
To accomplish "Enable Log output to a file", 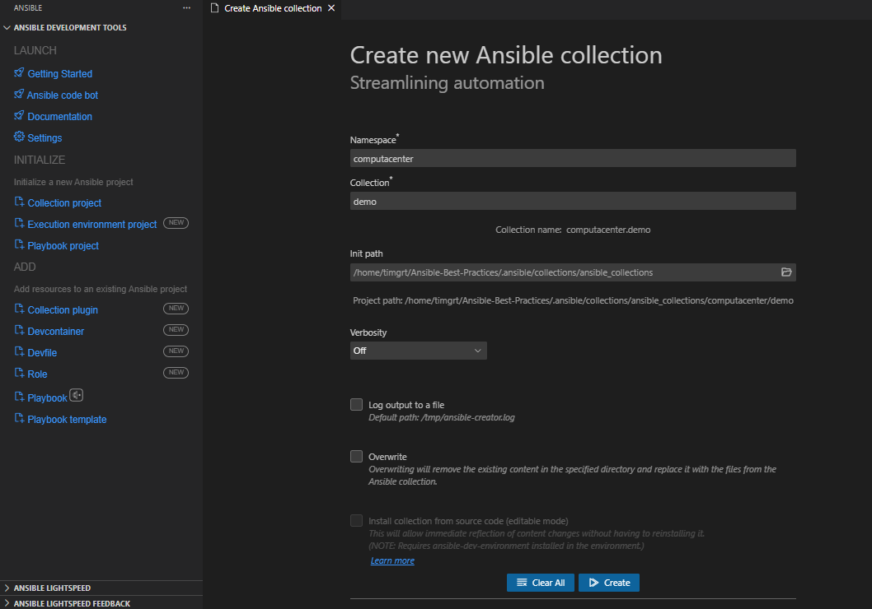I will pos(356,404).
